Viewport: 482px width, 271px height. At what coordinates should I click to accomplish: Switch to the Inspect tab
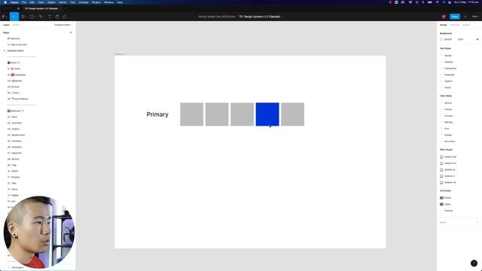click(466, 25)
